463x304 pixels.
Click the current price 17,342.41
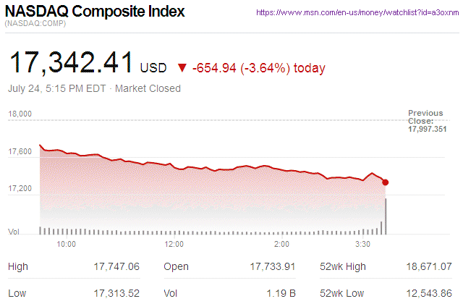coord(70,64)
